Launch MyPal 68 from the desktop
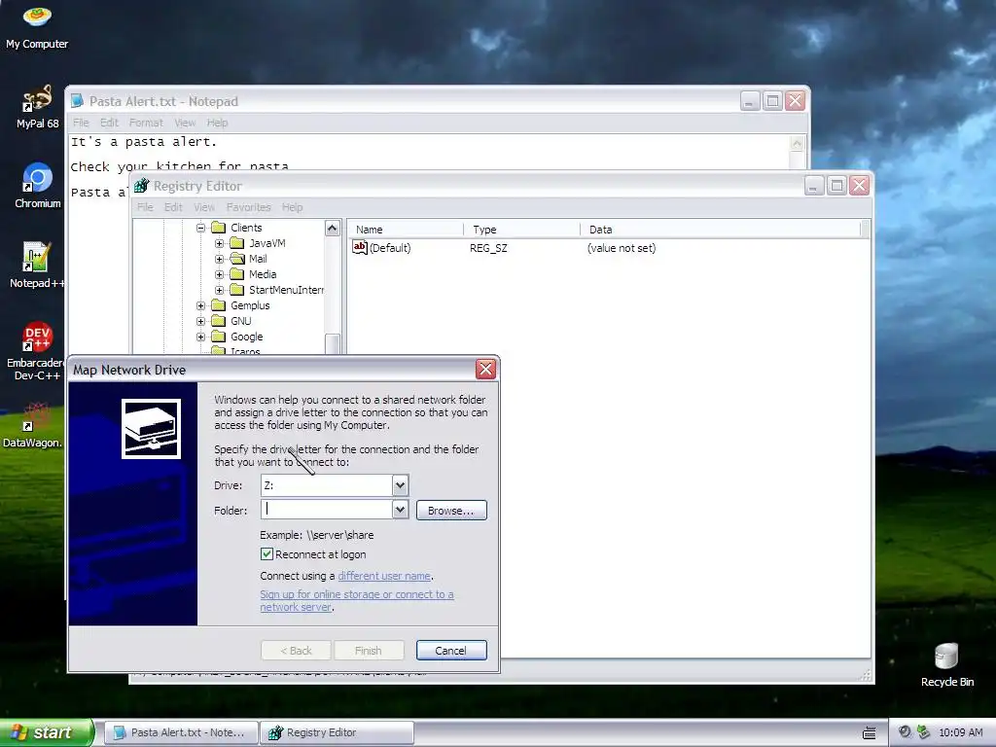The width and height of the screenshot is (996, 747). pos(37,106)
